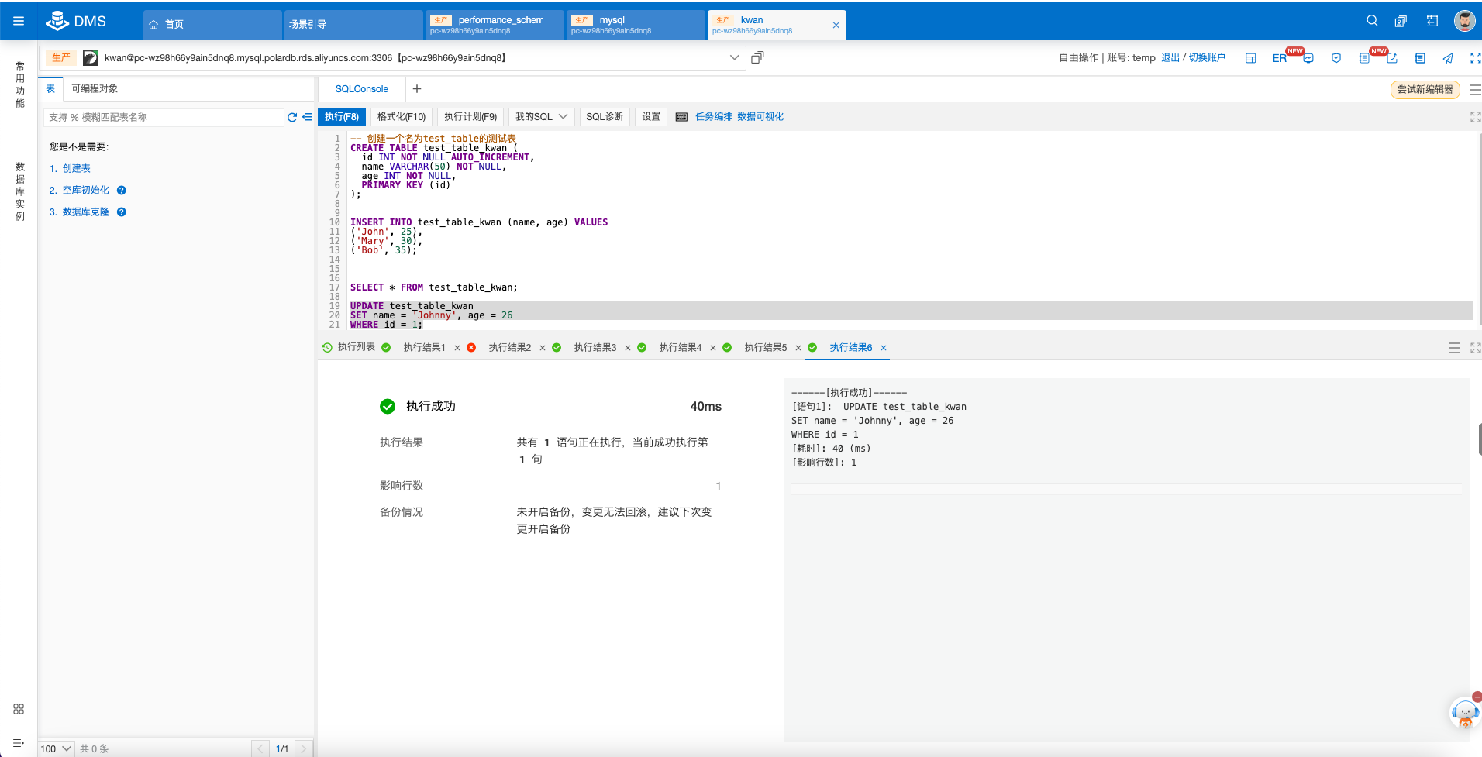
Task: Click the user avatar
Action: [x=1464, y=21]
